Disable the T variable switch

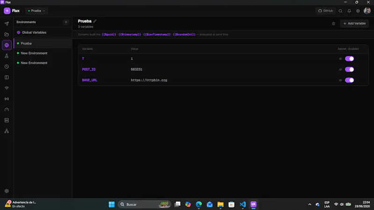point(349,59)
